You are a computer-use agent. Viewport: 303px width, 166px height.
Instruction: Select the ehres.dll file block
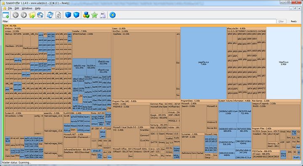click(97, 151)
